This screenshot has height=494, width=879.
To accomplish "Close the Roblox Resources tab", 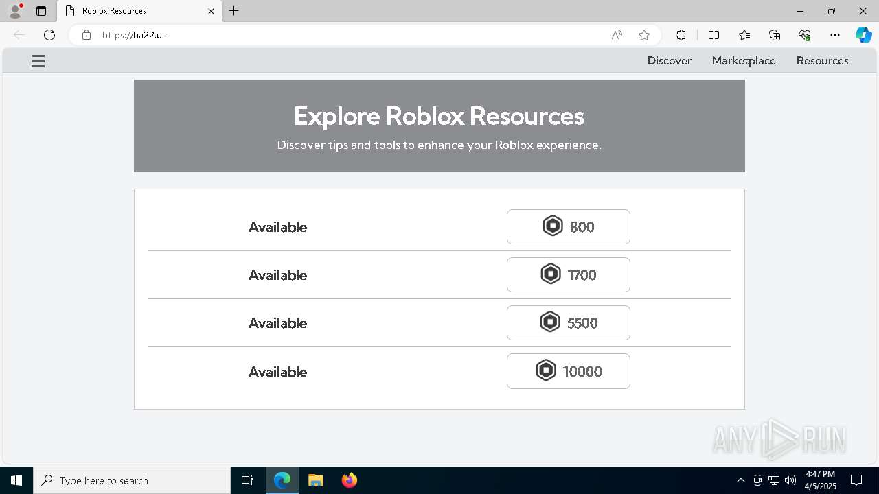I will (211, 11).
